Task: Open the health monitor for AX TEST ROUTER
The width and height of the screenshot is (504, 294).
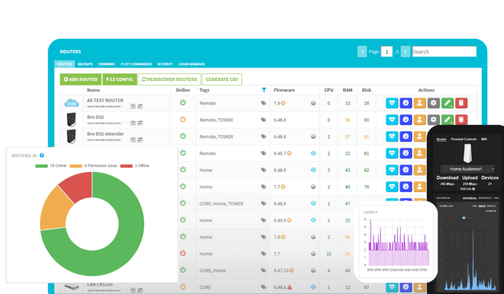Action: [391, 103]
